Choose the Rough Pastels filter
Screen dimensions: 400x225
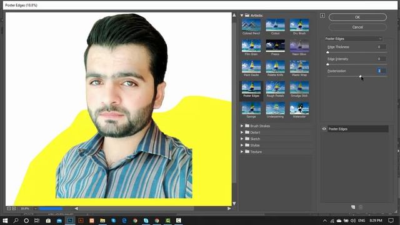pyautogui.click(x=275, y=87)
